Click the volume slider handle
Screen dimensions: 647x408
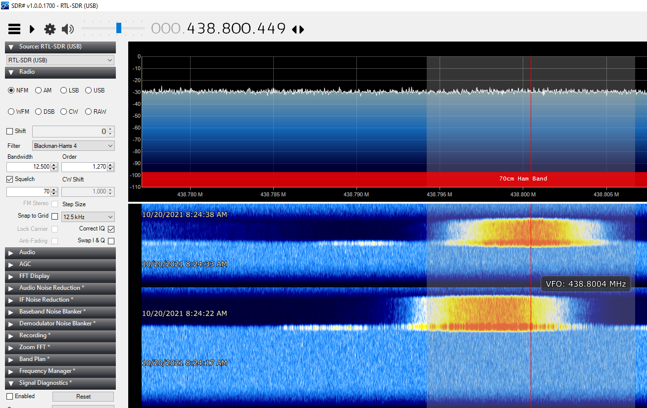[119, 28]
